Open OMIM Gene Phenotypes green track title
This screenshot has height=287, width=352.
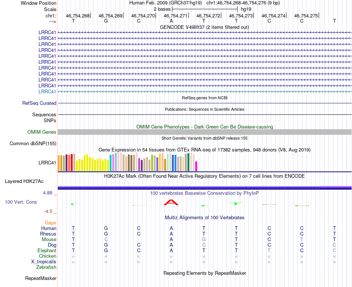pos(205,127)
